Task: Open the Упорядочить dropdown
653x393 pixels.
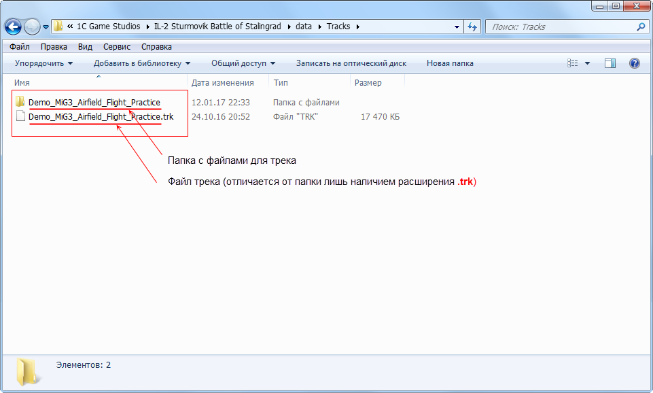Action: point(43,63)
